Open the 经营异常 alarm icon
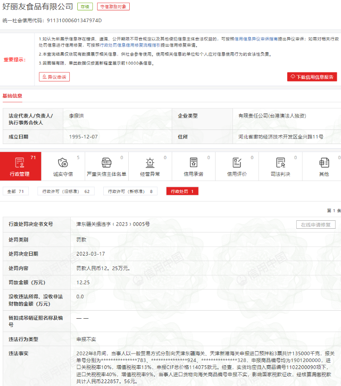The height and width of the screenshot is (386, 341). point(150,163)
